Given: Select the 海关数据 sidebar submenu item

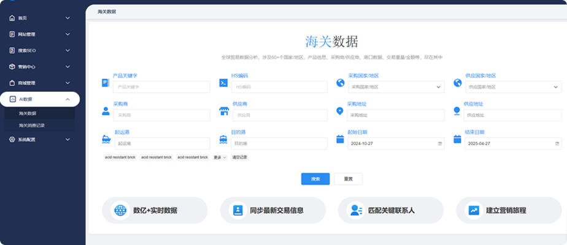Looking at the screenshot, I should tap(28, 114).
